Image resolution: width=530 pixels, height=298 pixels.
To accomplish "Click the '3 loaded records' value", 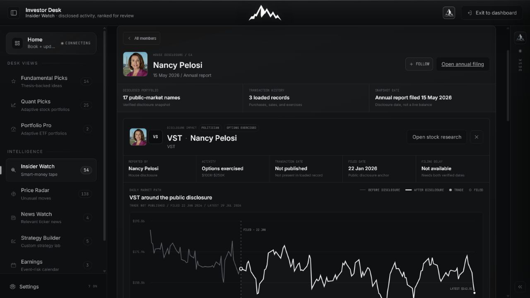I will coord(269,98).
